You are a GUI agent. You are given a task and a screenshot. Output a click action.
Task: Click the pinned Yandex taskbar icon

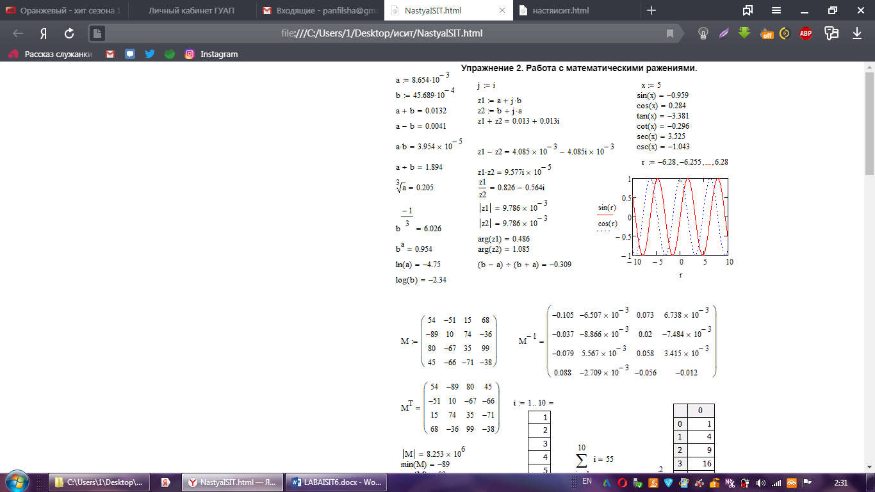click(165, 482)
